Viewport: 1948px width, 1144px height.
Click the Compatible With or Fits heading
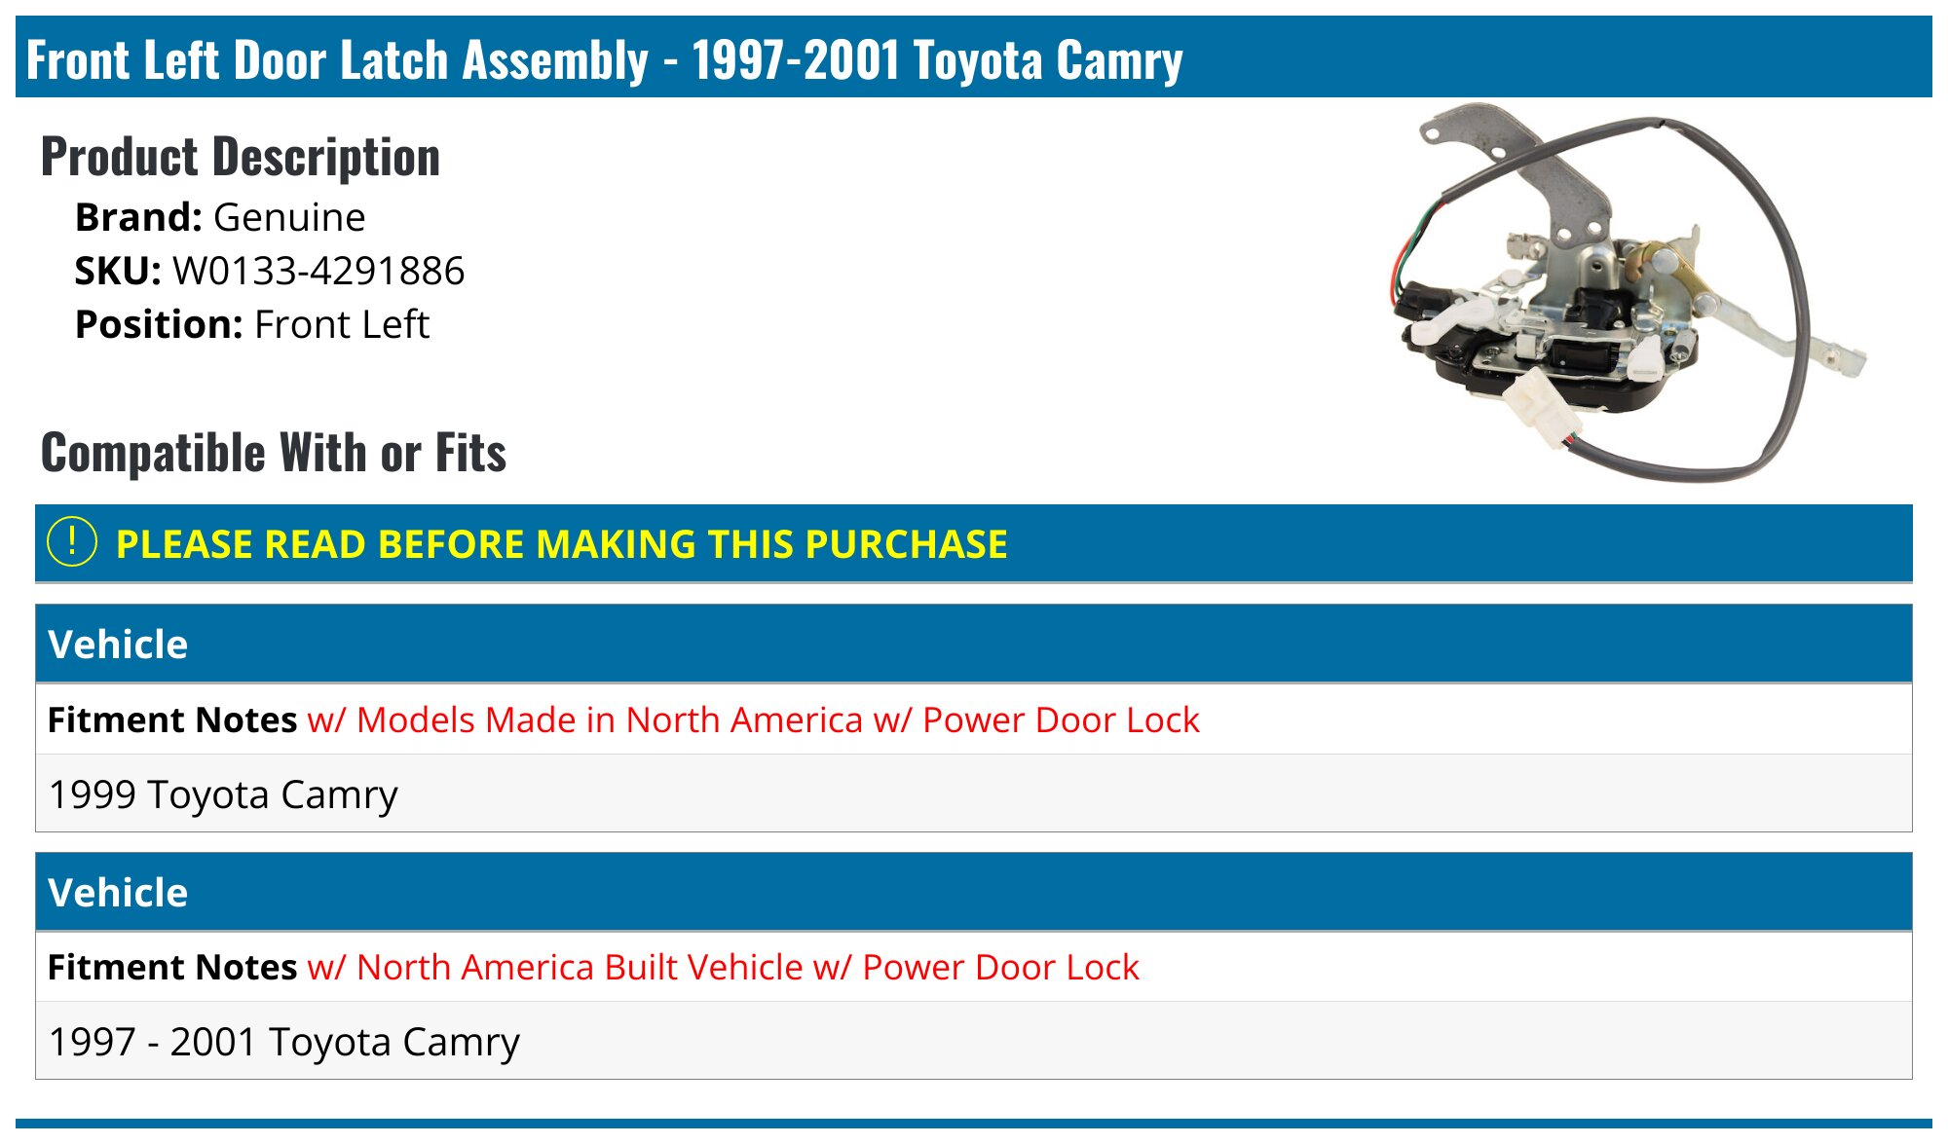274,453
